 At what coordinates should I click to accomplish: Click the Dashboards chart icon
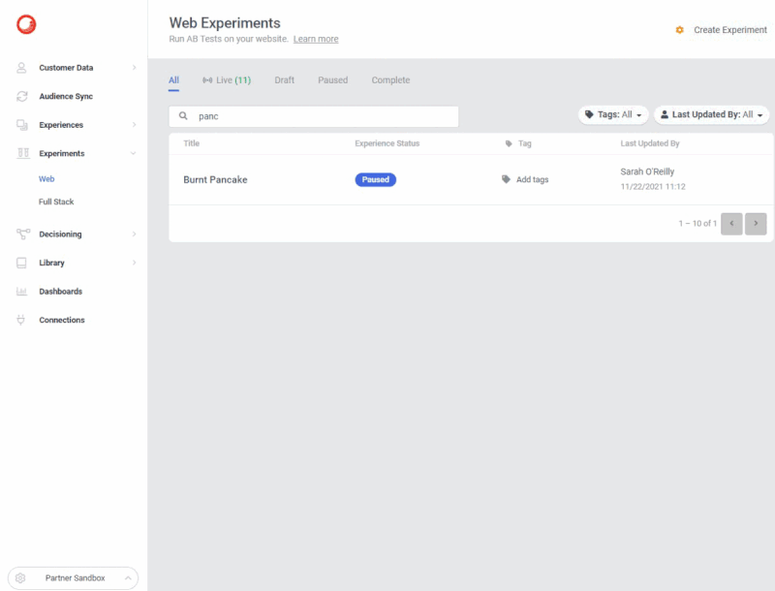21,292
